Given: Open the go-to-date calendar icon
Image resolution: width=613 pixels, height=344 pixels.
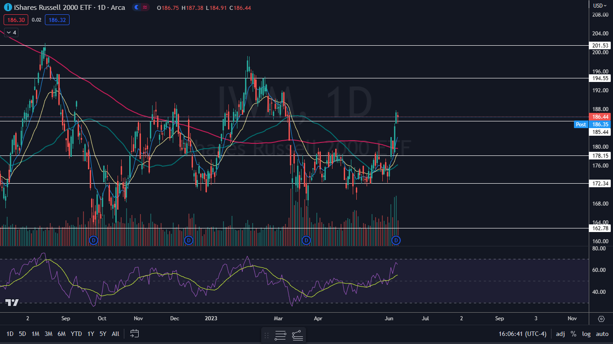Looking at the screenshot, I should 135,334.
